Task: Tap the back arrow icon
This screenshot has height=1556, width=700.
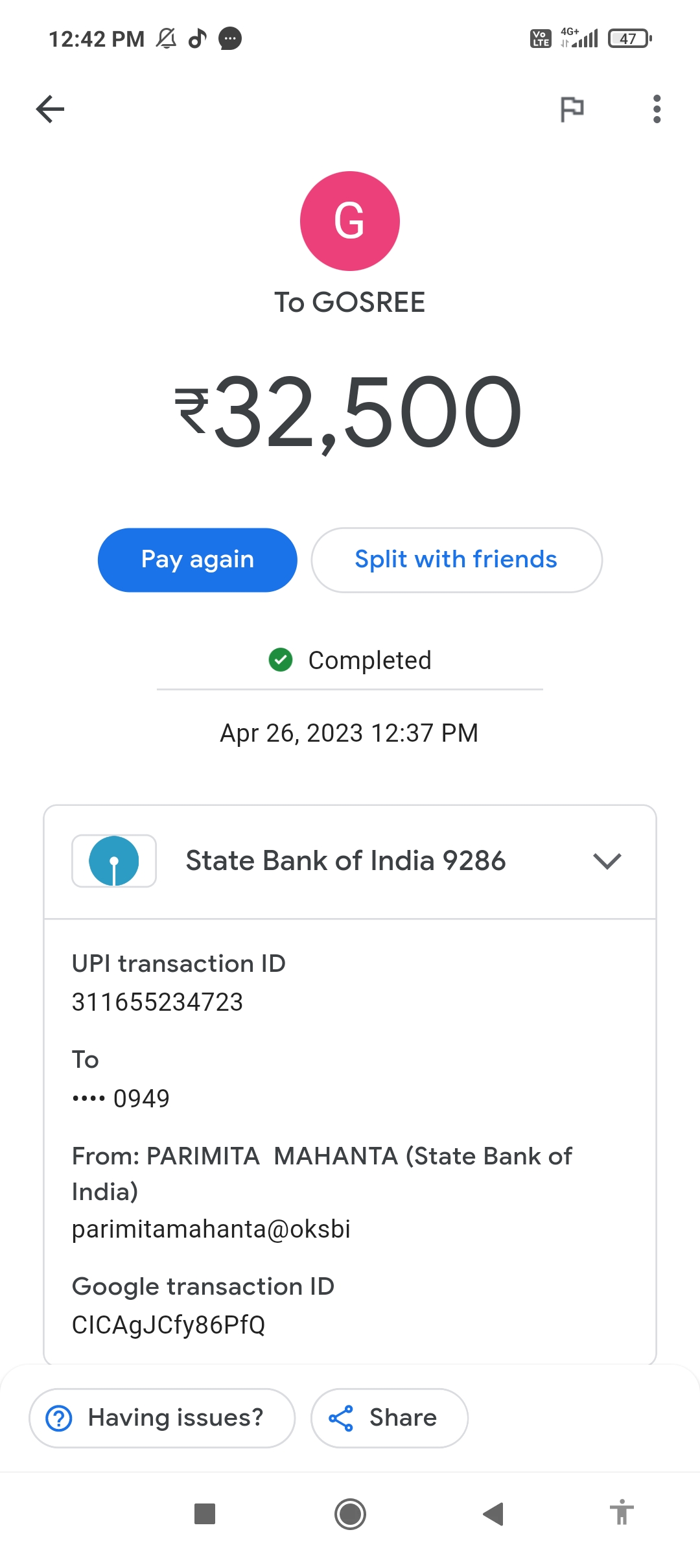Action: [x=50, y=109]
